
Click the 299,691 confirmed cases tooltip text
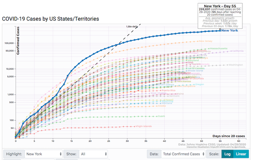[x=220, y=12]
